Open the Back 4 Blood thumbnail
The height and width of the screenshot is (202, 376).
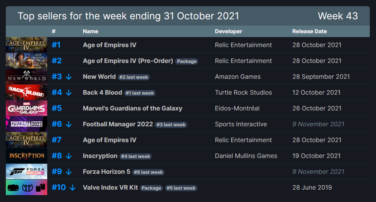tap(26, 92)
